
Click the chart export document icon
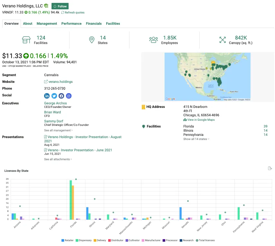click(x=270, y=168)
